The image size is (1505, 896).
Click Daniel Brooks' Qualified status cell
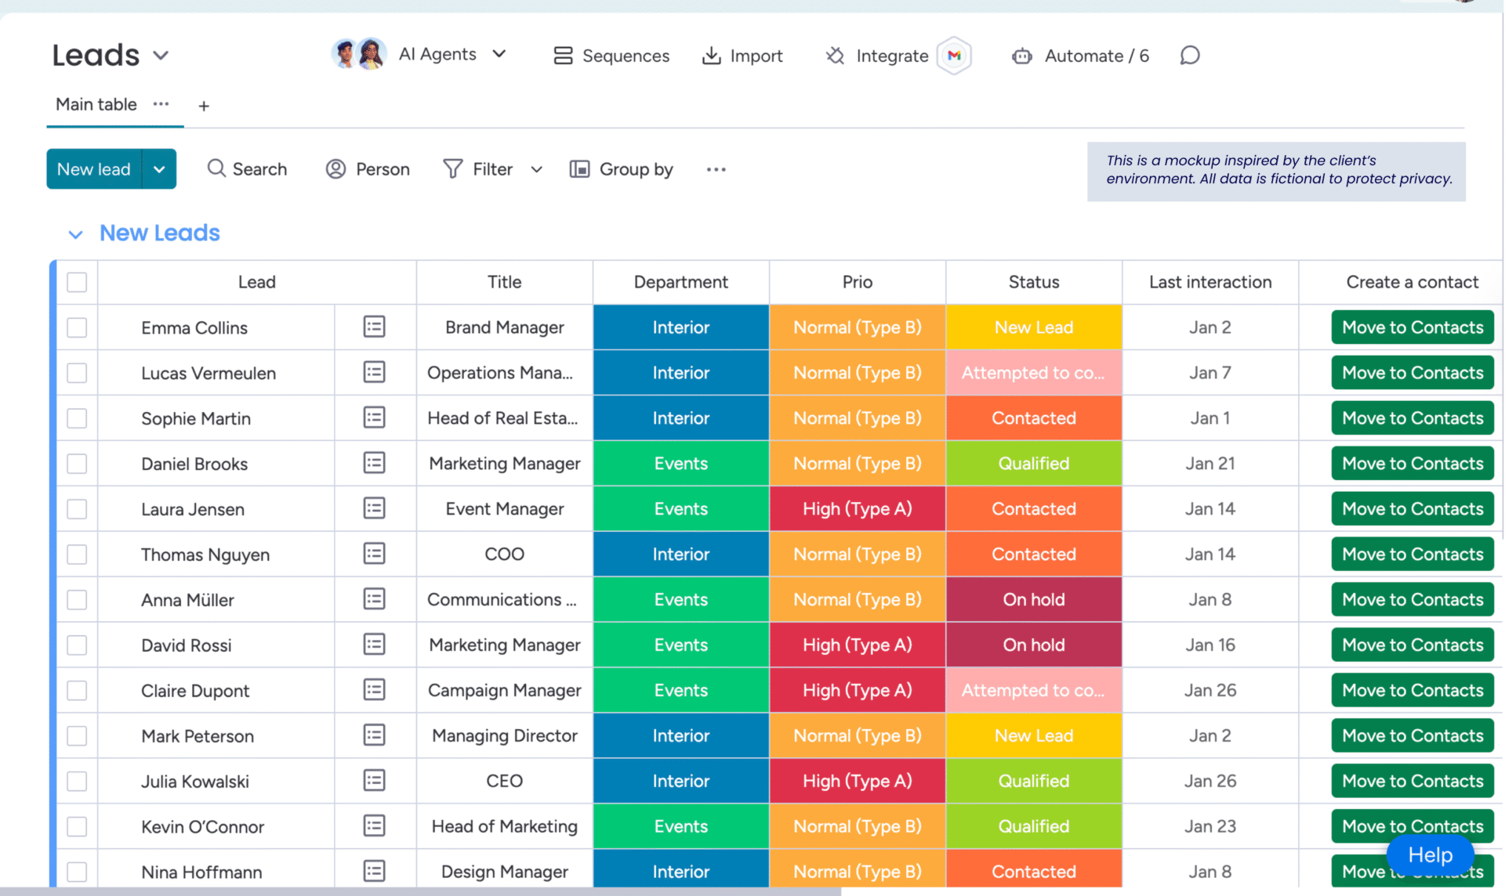1033,464
